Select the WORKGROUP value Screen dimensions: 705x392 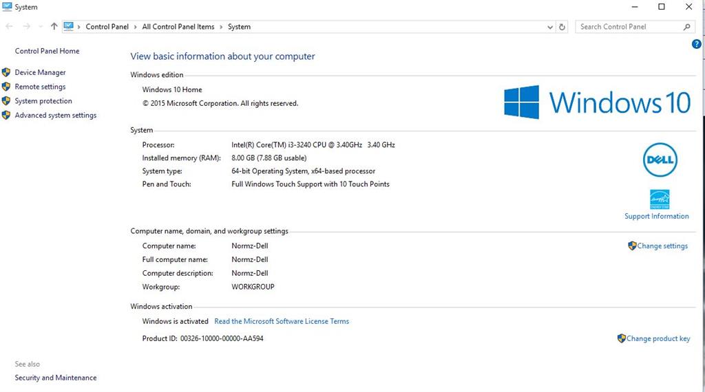tap(253, 287)
